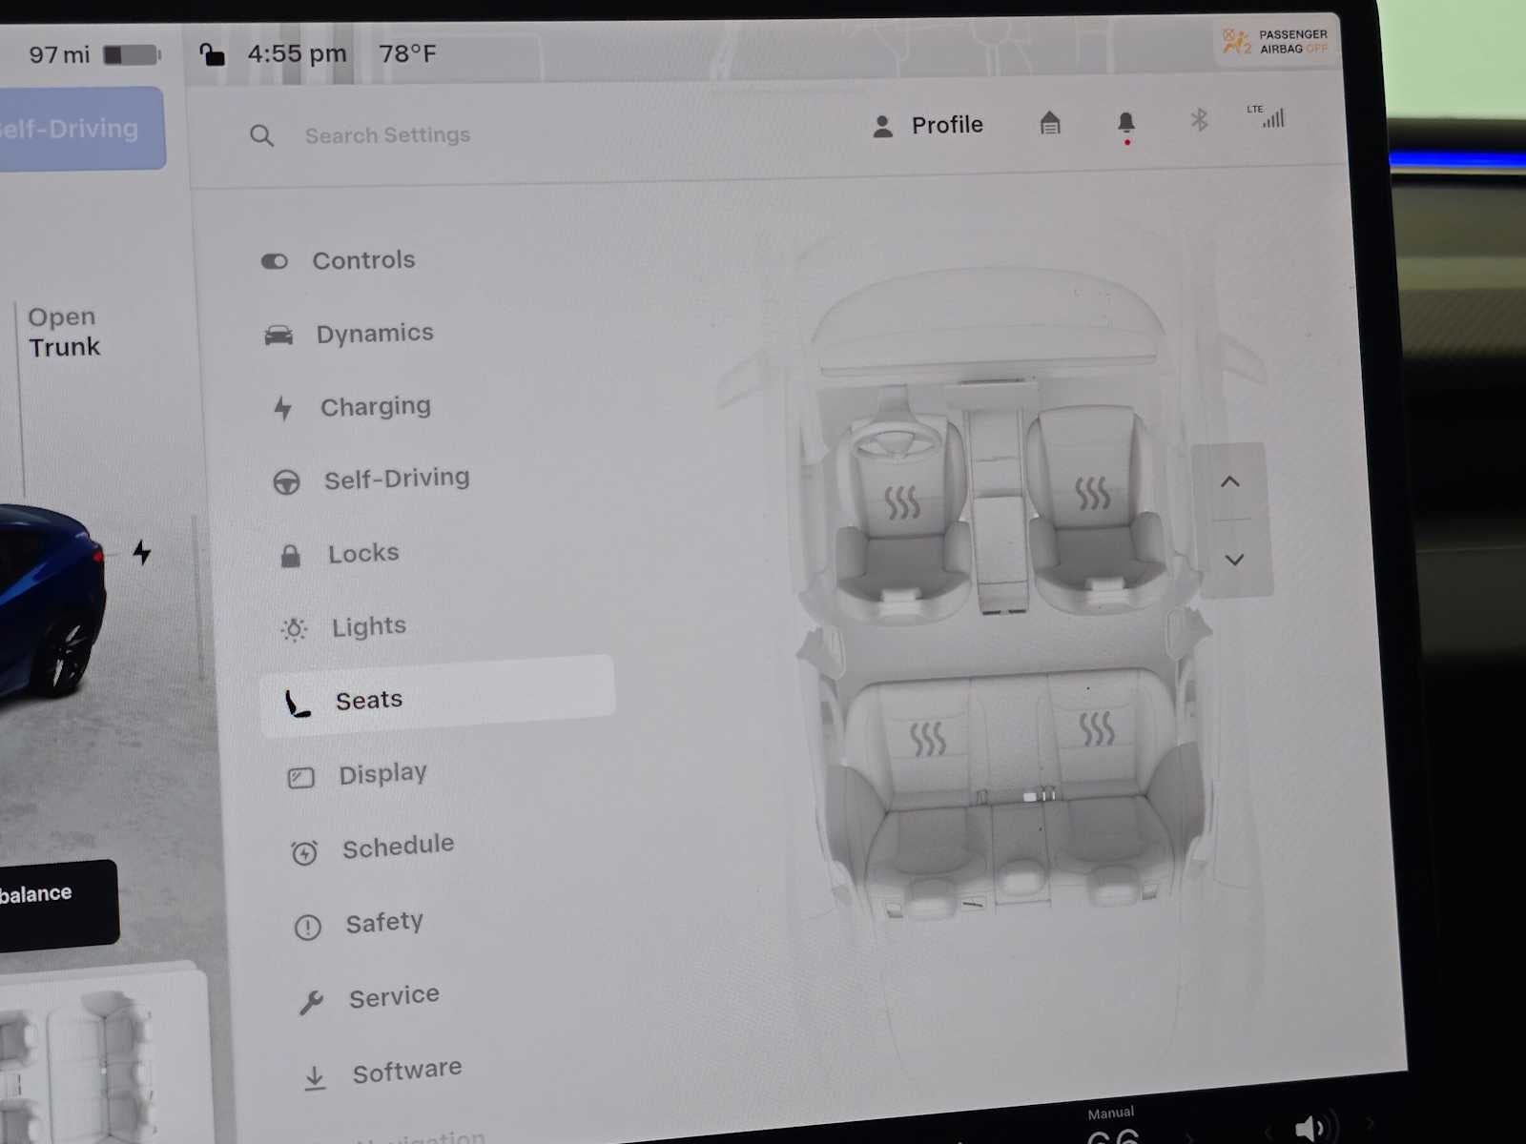Open the Software settings menu
The height and width of the screenshot is (1144, 1526).
tap(381, 1072)
